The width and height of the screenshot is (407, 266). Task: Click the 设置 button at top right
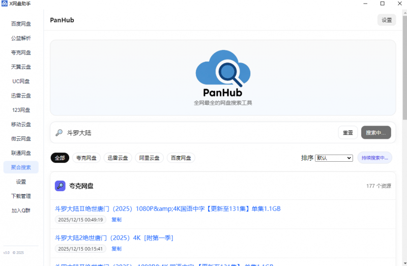click(387, 20)
